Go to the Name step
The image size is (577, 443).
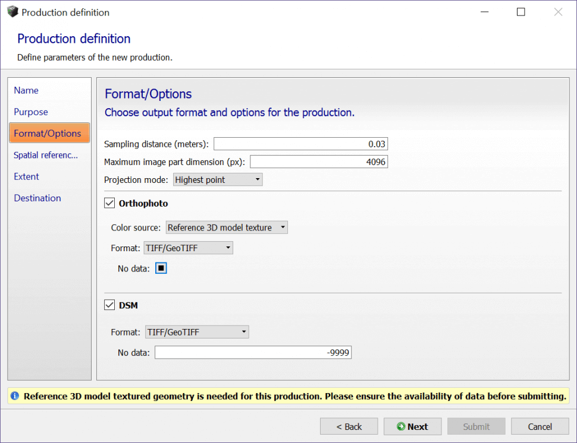pos(26,90)
